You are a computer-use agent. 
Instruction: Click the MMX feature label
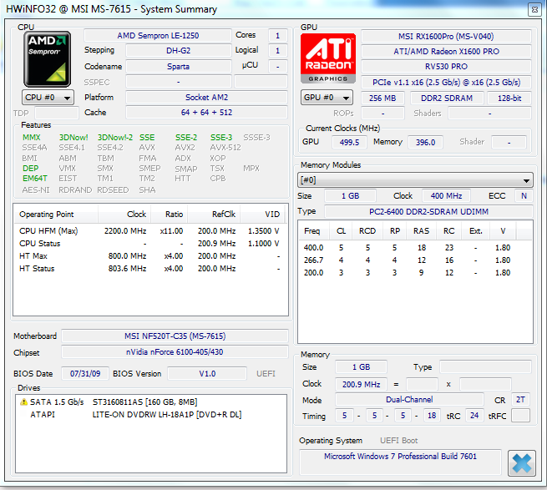(x=32, y=138)
